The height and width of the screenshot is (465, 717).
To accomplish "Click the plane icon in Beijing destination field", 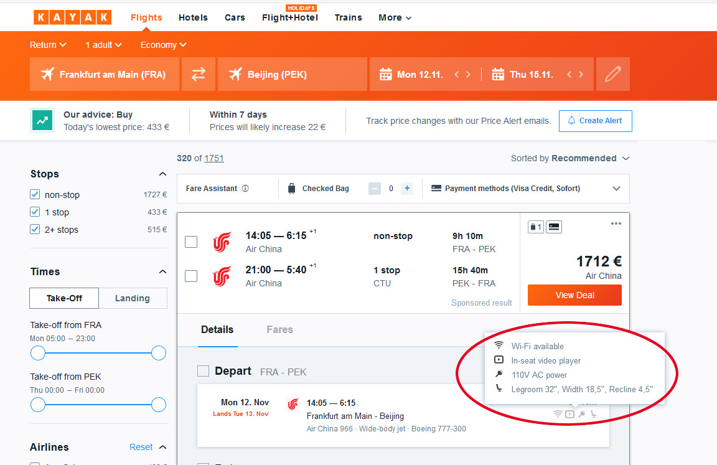I will pos(235,74).
